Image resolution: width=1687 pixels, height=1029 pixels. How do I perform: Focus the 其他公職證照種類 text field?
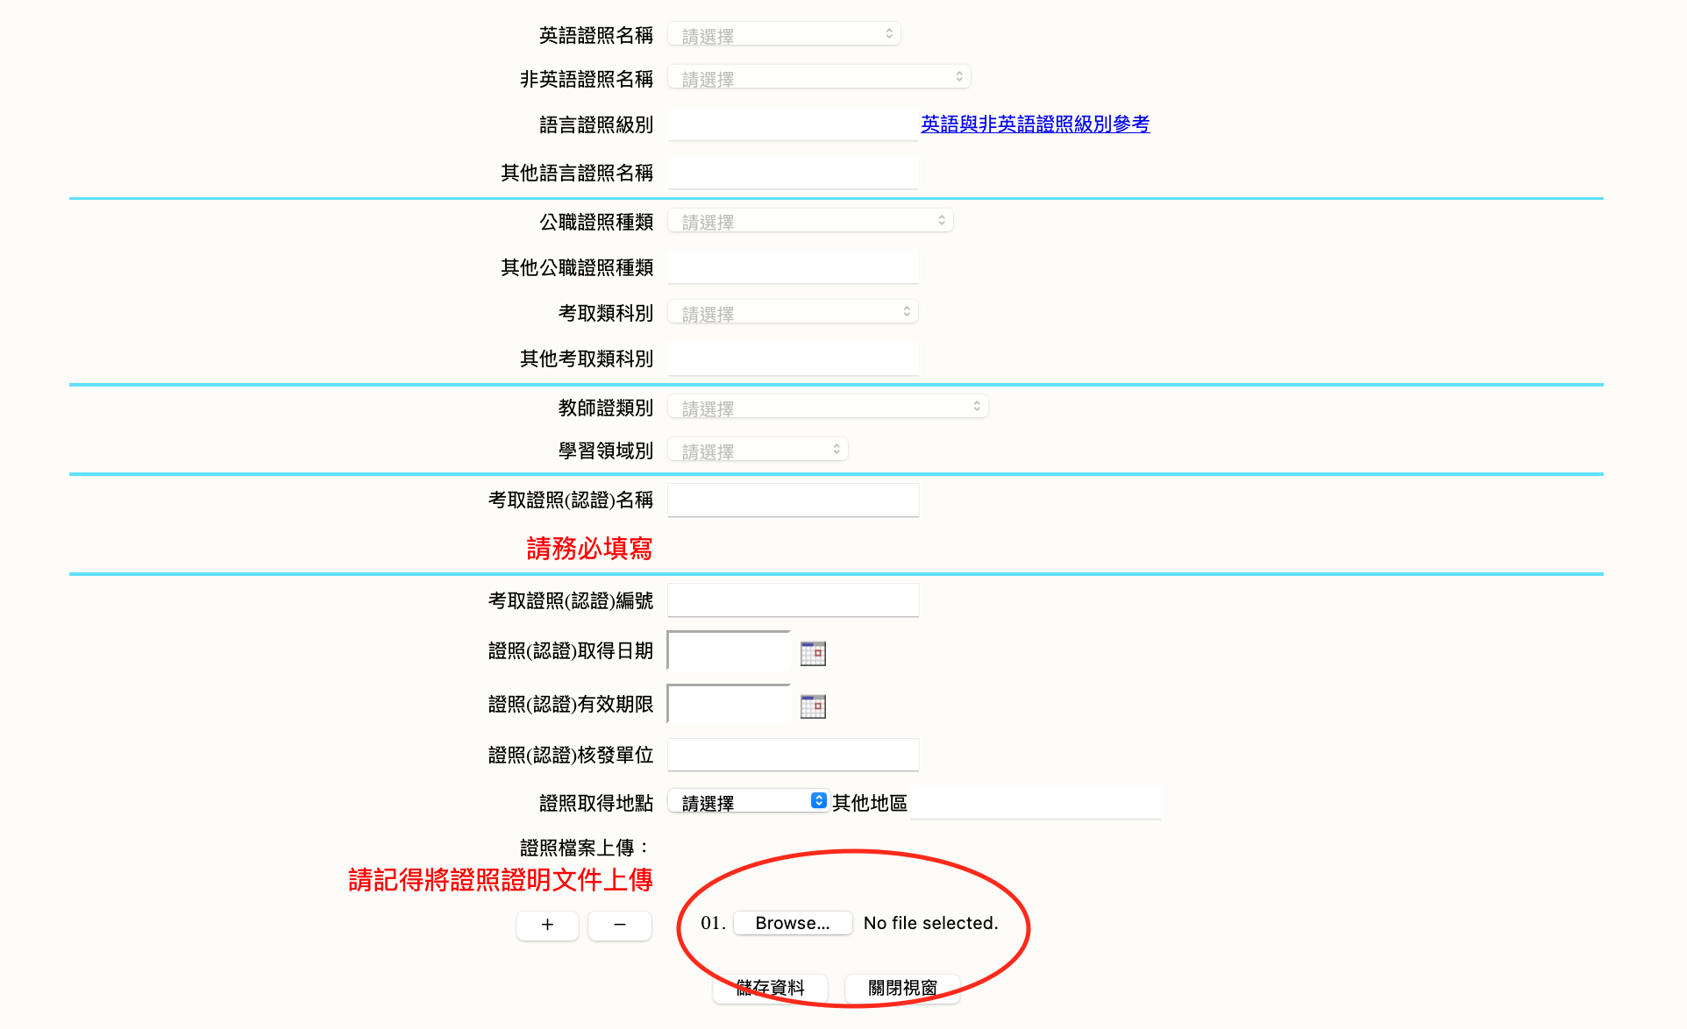[x=794, y=267]
